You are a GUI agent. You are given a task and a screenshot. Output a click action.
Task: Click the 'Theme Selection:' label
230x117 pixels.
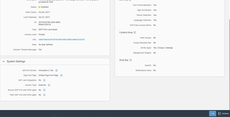(x=144, y=15)
